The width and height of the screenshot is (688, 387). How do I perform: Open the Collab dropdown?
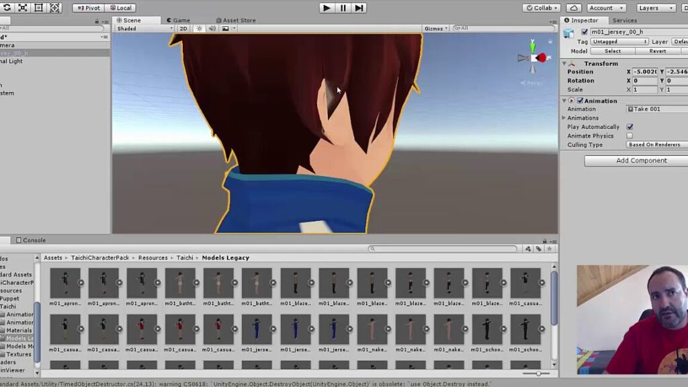pyautogui.click(x=542, y=8)
